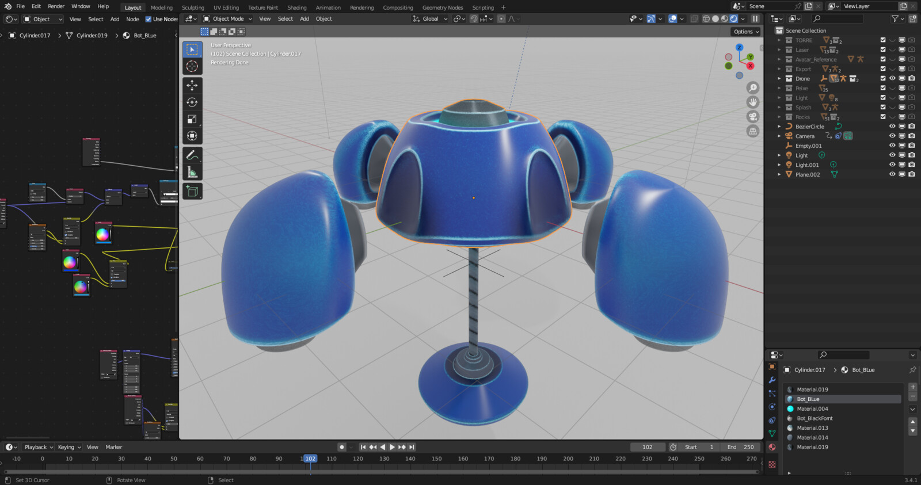This screenshot has width=921, height=485.
Task: Click the viewport pan hand gizmo
Action: tap(753, 102)
